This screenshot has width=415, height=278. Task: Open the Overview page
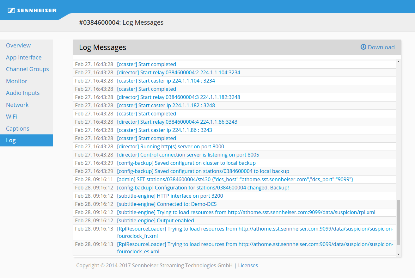point(18,46)
